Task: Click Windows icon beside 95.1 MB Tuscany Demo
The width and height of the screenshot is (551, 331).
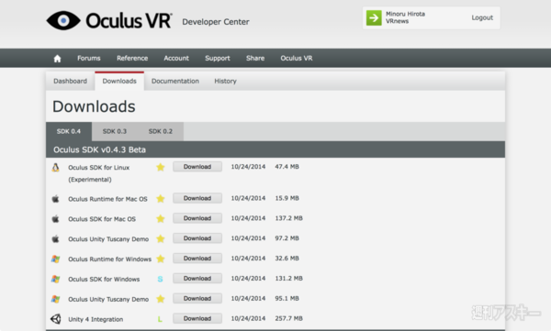Action: 55,299
